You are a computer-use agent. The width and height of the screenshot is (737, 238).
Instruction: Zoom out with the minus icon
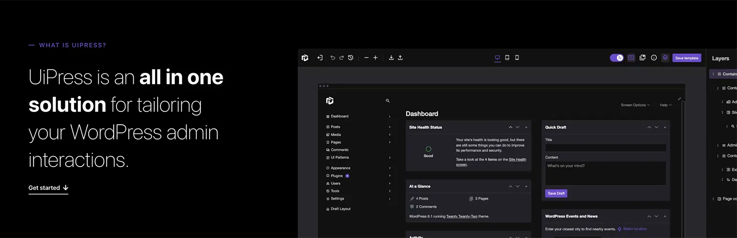(367, 58)
